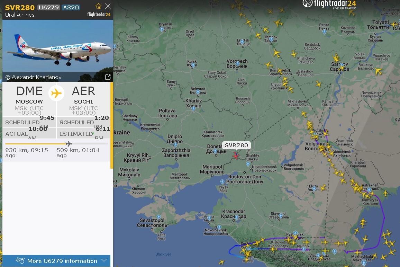The width and height of the screenshot is (400, 267).
Task: Select the Sevastopol airport pin marker
Action: click(159, 217)
